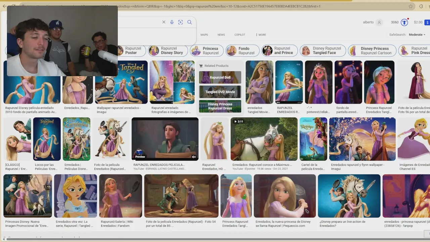Screen dimensions: 430x242
Task: Open the MORE tabs menu
Action: 261,35
